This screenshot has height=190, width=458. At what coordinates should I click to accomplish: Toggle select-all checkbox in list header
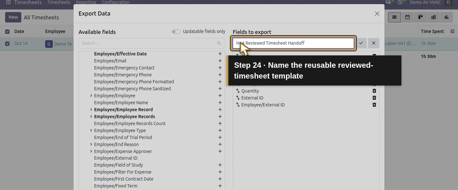[x=7, y=32]
